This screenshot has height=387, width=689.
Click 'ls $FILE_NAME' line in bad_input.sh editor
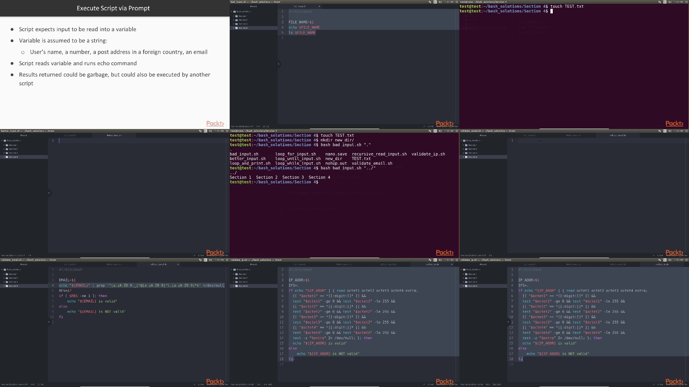tap(302, 33)
